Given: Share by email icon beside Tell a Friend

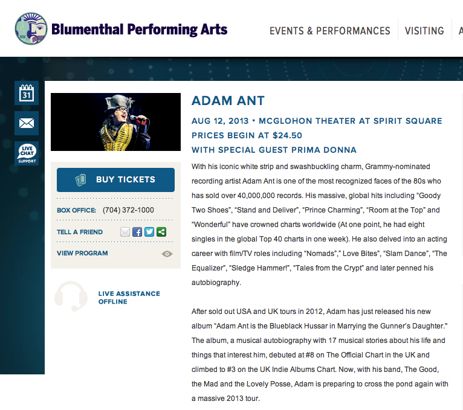Looking at the screenshot, I should tap(125, 232).
